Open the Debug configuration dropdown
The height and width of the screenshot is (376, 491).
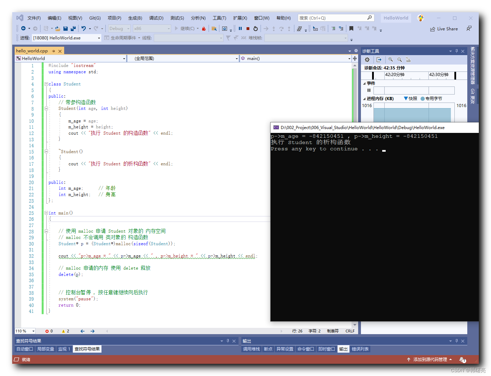(119, 29)
